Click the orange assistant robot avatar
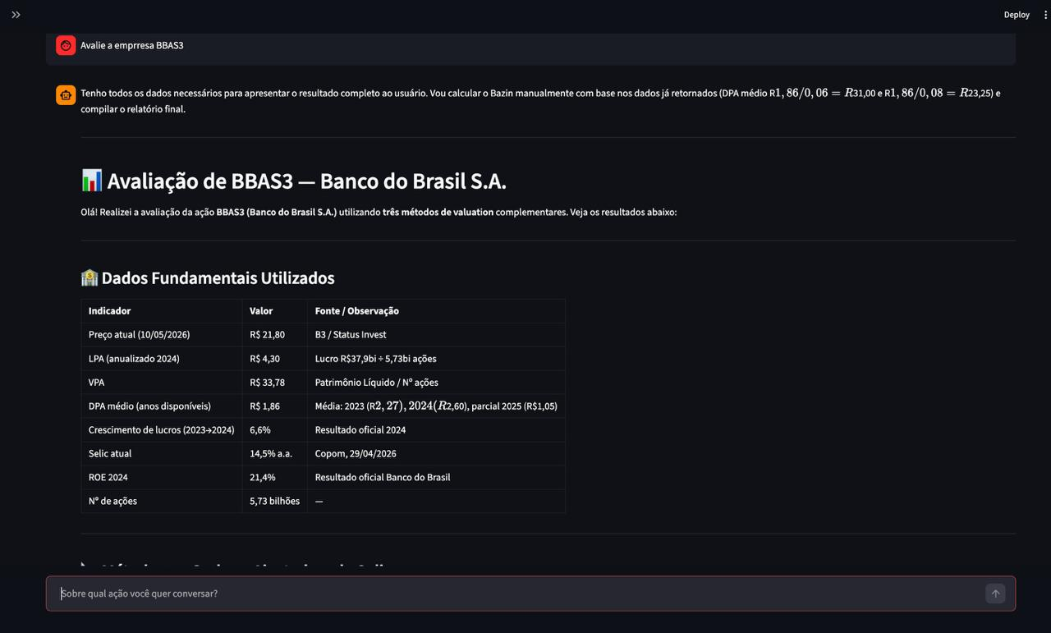Screen dimensions: 1051x633 pyautogui.click(x=66, y=95)
